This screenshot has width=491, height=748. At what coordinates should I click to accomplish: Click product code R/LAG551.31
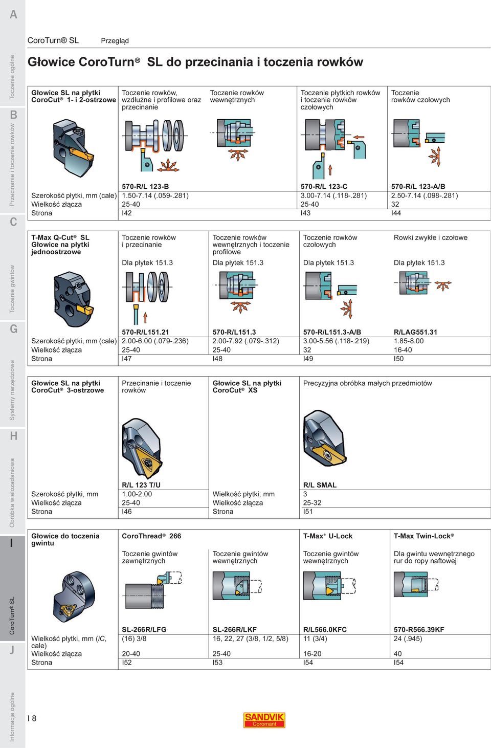coord(416,332)
